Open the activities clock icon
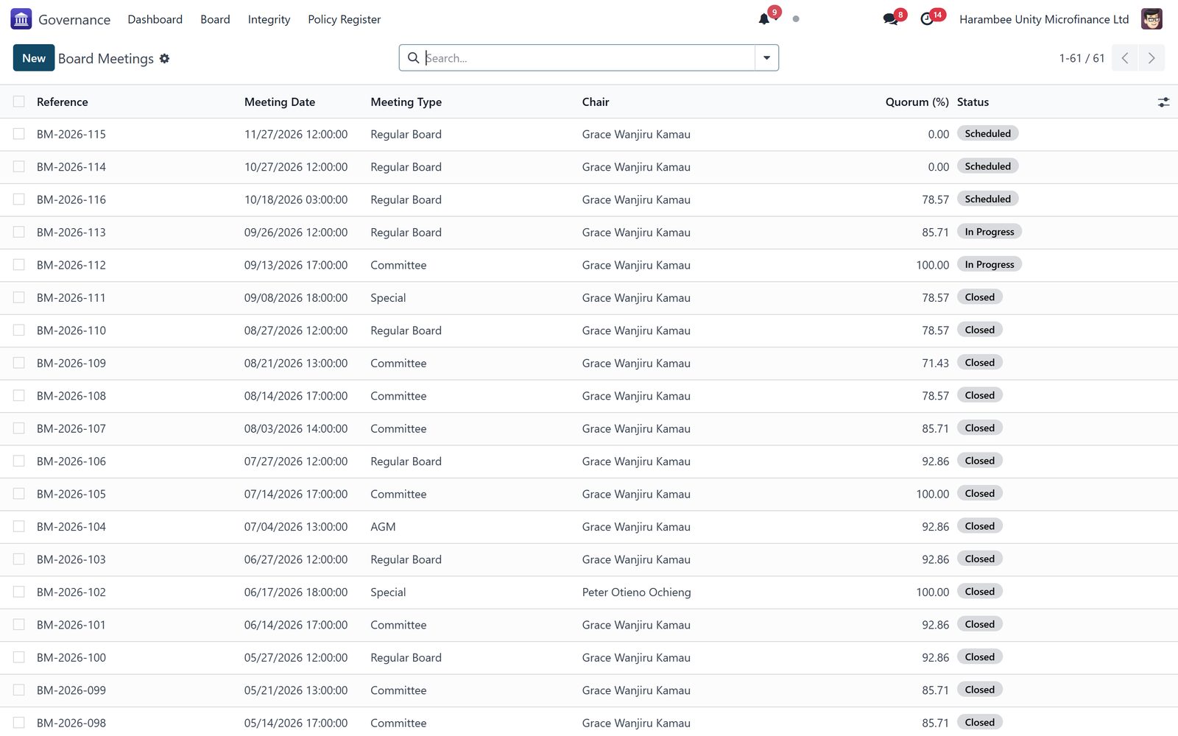The width and height of the screenshot is (1178, 736). [927, 19]
